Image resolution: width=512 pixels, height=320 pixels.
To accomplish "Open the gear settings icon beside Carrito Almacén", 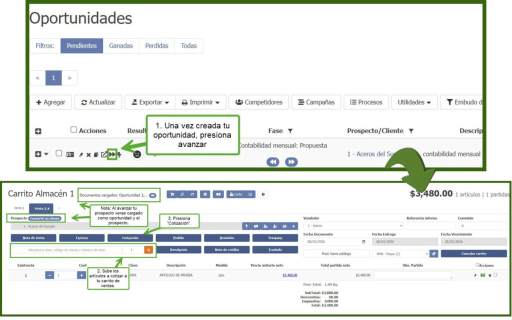I will (205, 194).
